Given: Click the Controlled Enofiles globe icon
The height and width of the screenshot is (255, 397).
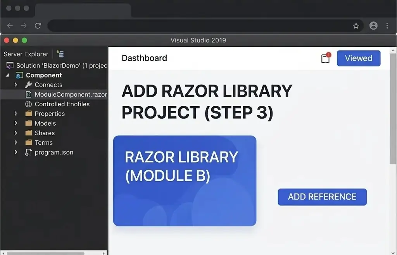Looking at the screenshot, I should 28,104.
